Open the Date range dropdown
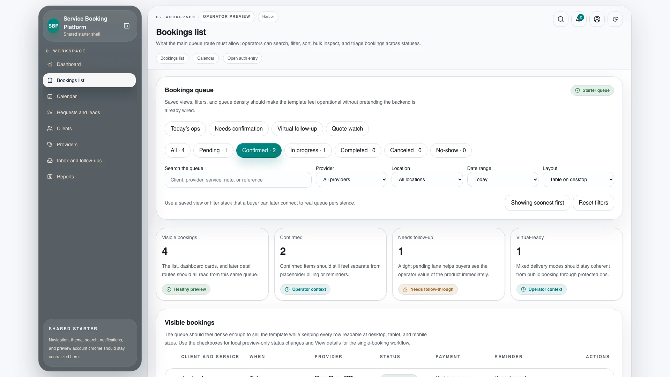 click(503, 179)
